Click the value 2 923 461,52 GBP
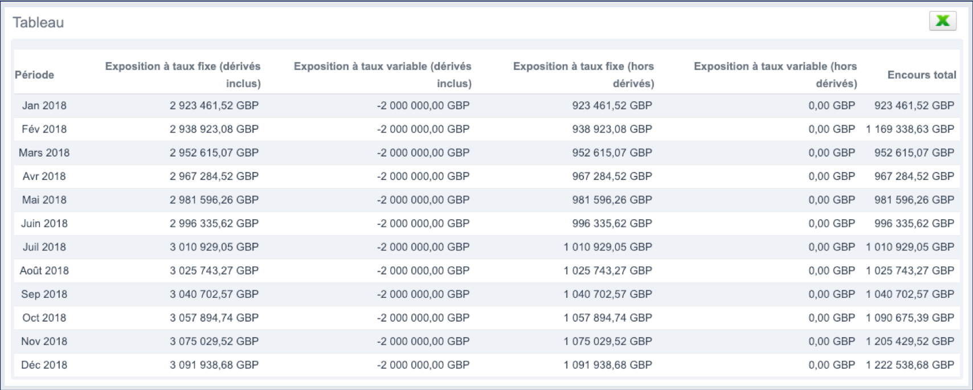Viewport: 973px width, 390px height. [x=214, y=105]
